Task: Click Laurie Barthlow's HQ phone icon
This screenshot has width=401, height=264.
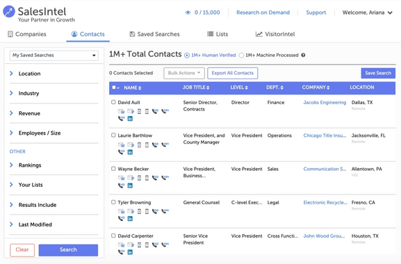Action: point(121,152)
